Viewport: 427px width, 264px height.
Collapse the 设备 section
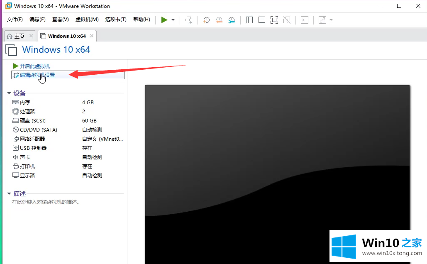coord(9,93)
